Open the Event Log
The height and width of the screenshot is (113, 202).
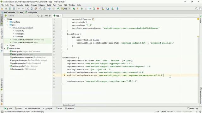(193, 108)
